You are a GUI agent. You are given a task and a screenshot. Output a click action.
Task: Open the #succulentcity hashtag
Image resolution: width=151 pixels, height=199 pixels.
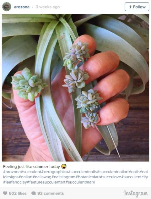(135, 177)
